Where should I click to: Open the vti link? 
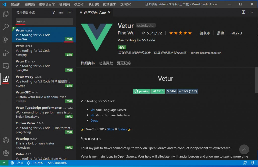click(x=92, y=115)
